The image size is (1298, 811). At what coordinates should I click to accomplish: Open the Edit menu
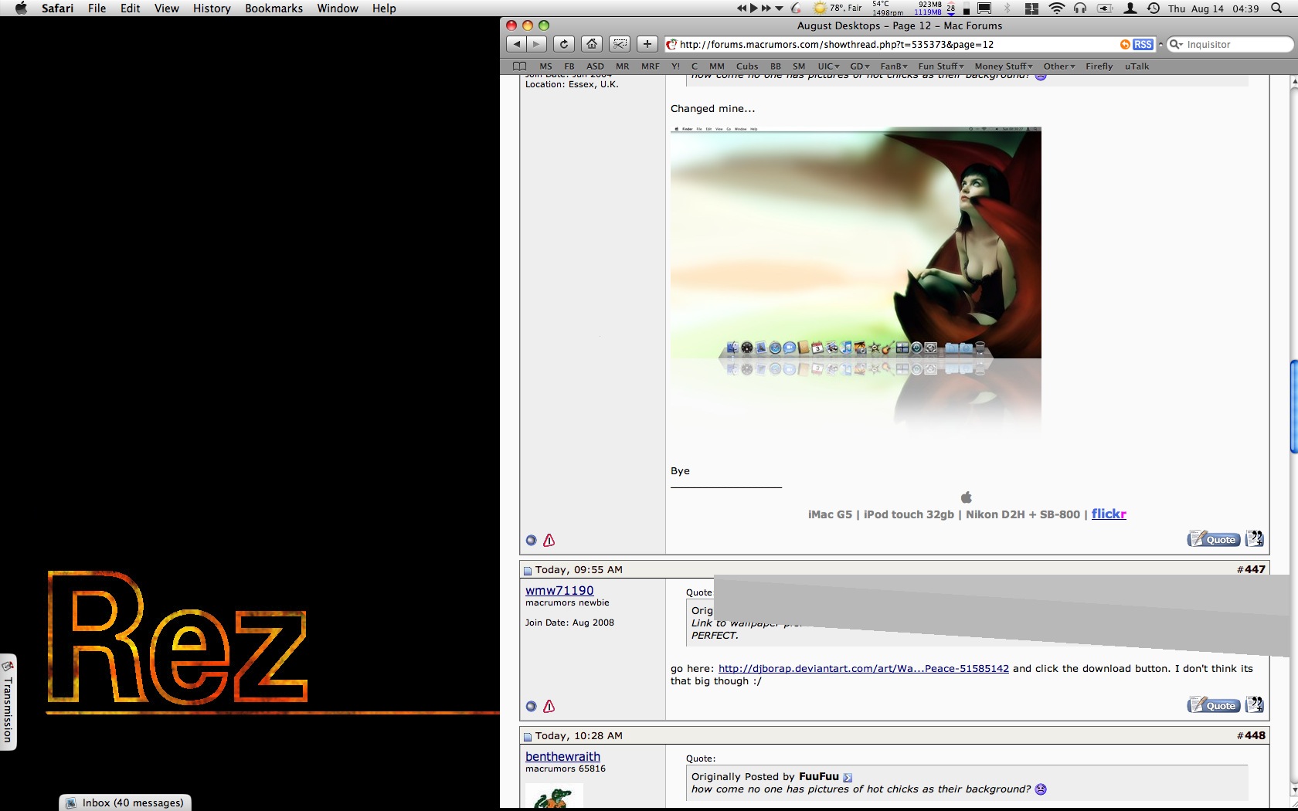tap(130, 8)
